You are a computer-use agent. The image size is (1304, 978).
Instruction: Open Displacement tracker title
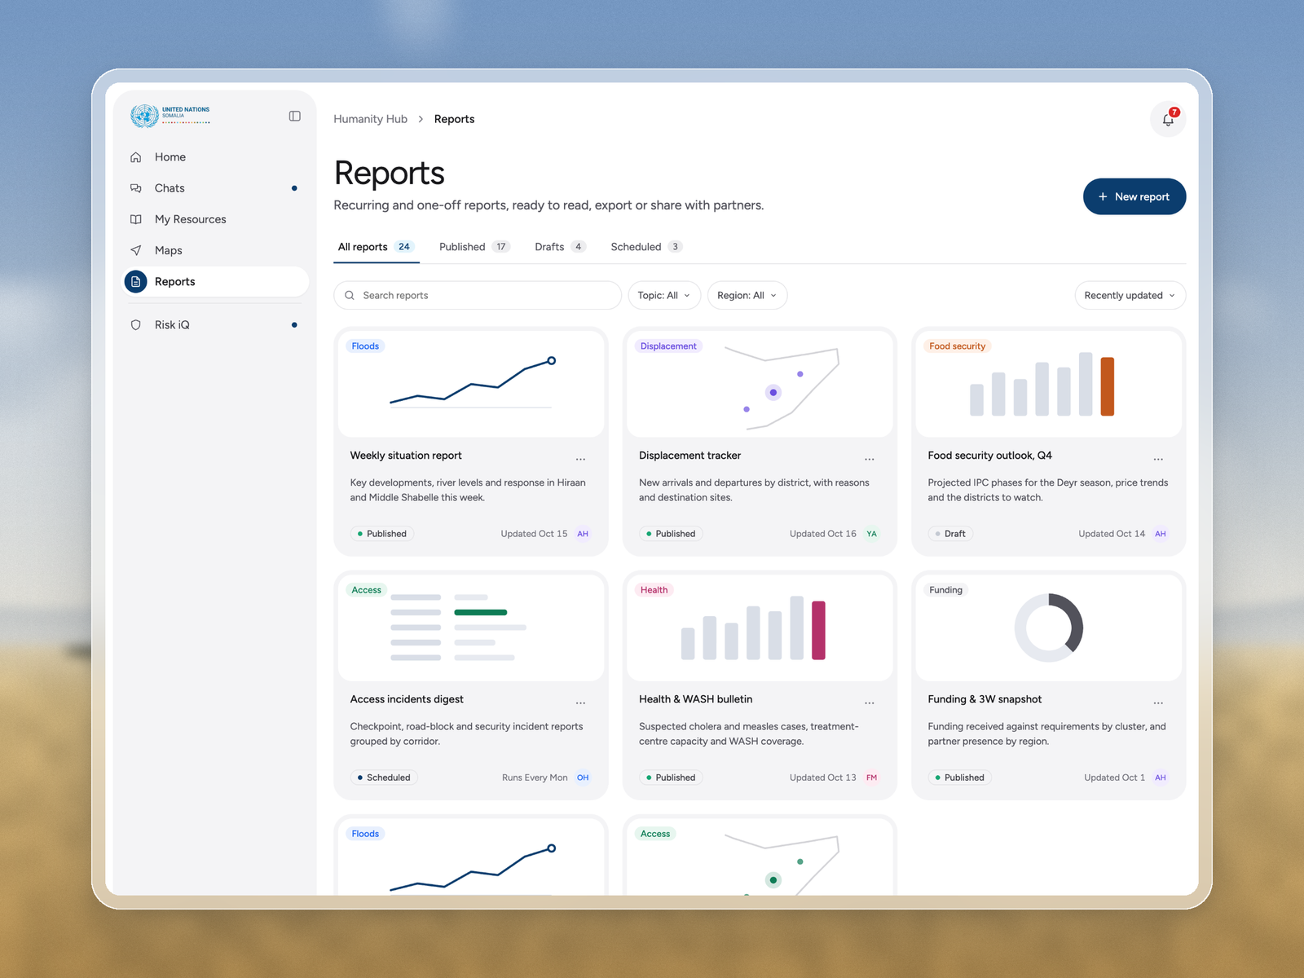click(x=689, y=456)
